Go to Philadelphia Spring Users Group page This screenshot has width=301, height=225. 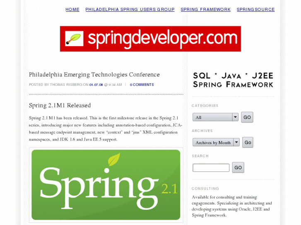130,9
